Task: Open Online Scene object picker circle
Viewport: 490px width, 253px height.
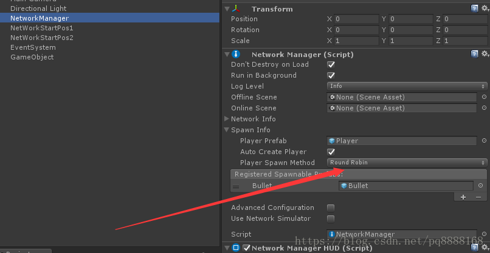Action: pos(484,108)
